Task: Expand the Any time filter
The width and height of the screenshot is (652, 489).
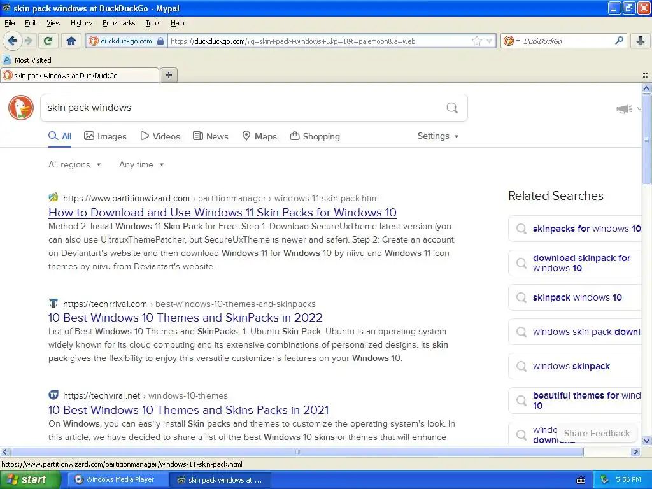Action: click(141, 165)
